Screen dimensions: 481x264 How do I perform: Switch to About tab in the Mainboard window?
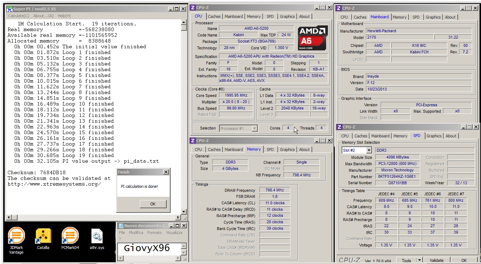(450, 17)
